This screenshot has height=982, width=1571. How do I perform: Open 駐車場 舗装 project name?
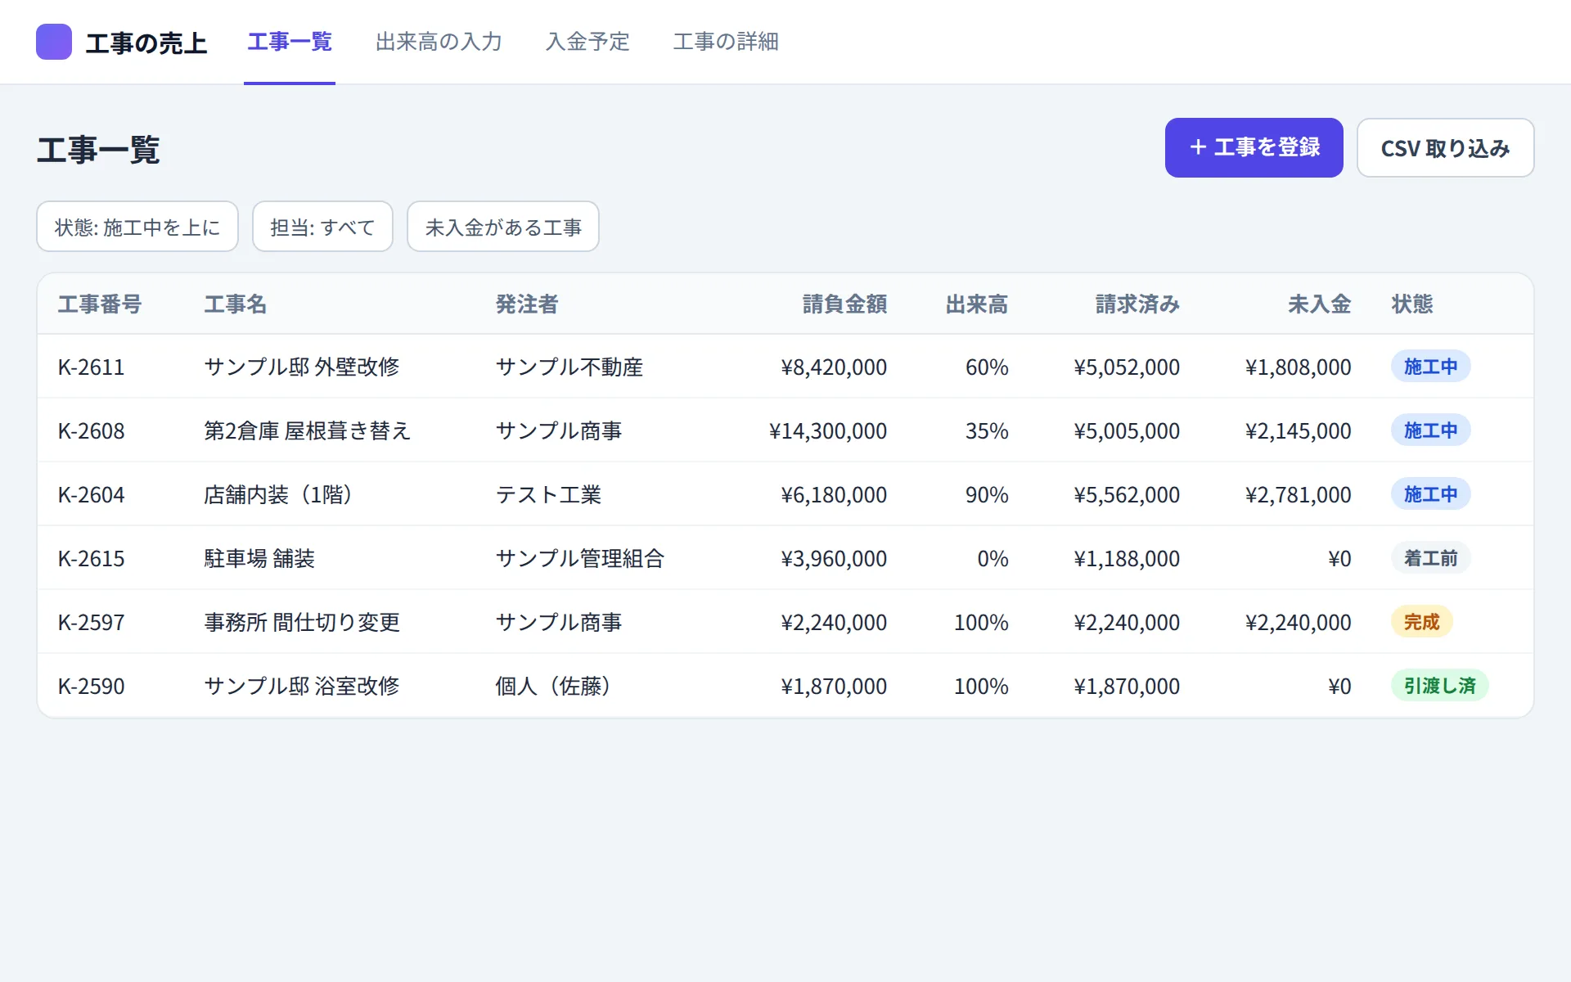259,558
